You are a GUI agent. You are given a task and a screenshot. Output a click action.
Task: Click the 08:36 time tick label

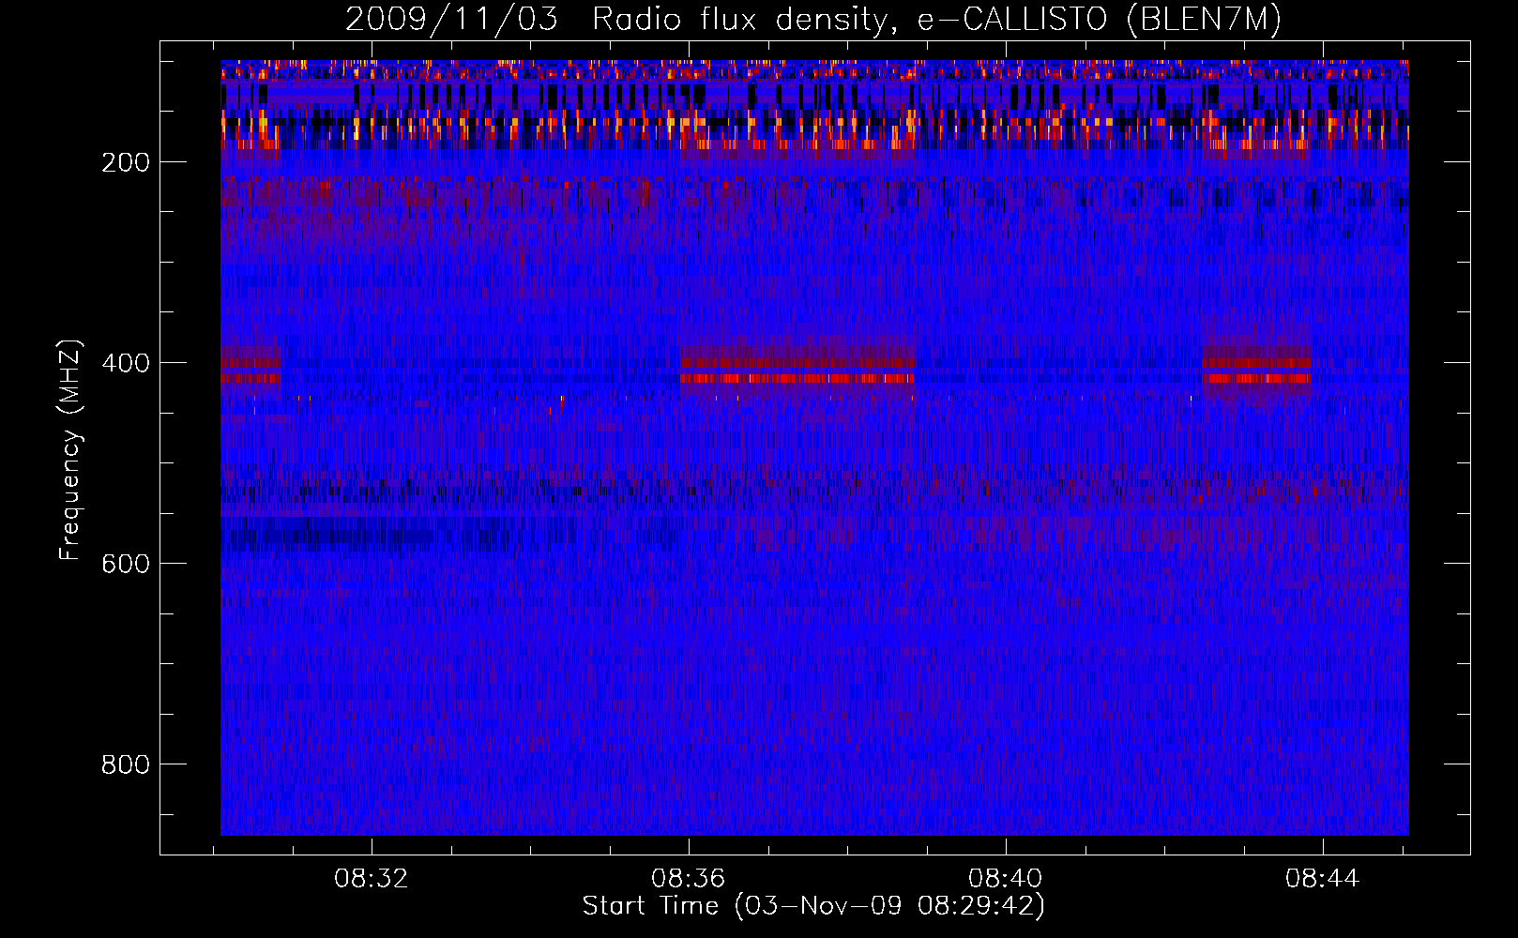coord(689,879)
